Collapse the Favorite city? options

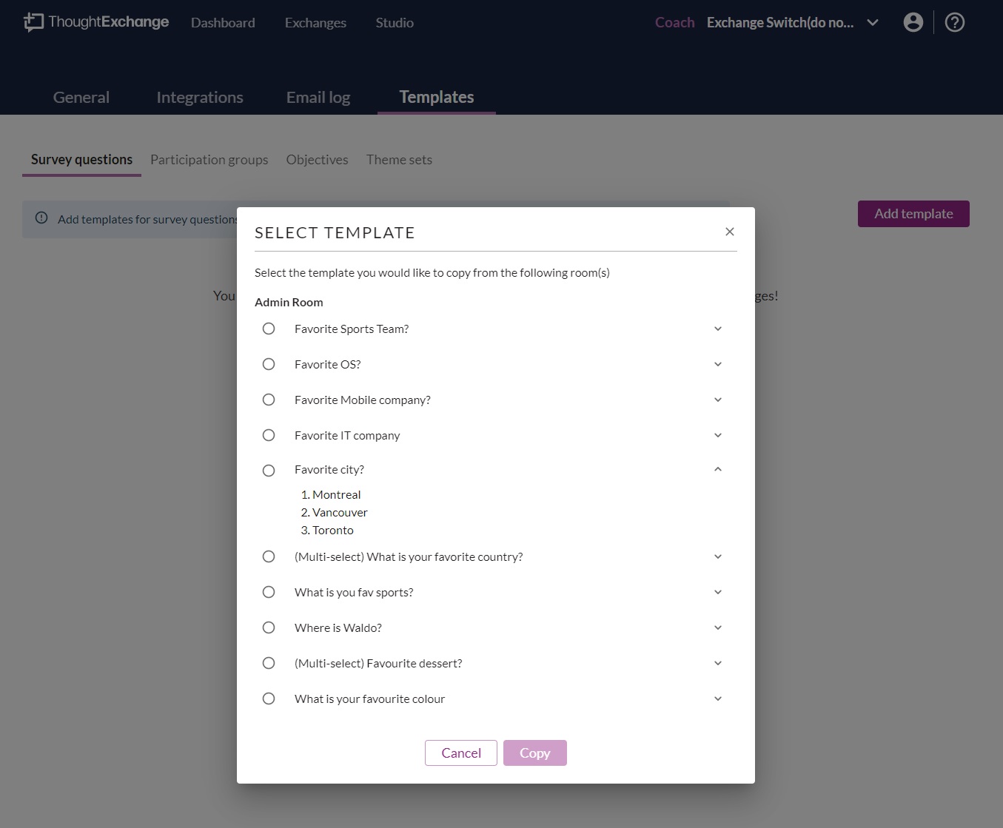(x=718, y=469)
